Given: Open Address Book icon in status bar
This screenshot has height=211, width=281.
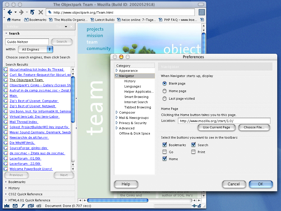Looking at the screenshot, I should click(31, 206).
